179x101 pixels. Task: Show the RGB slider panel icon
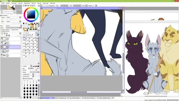(26, 6)
